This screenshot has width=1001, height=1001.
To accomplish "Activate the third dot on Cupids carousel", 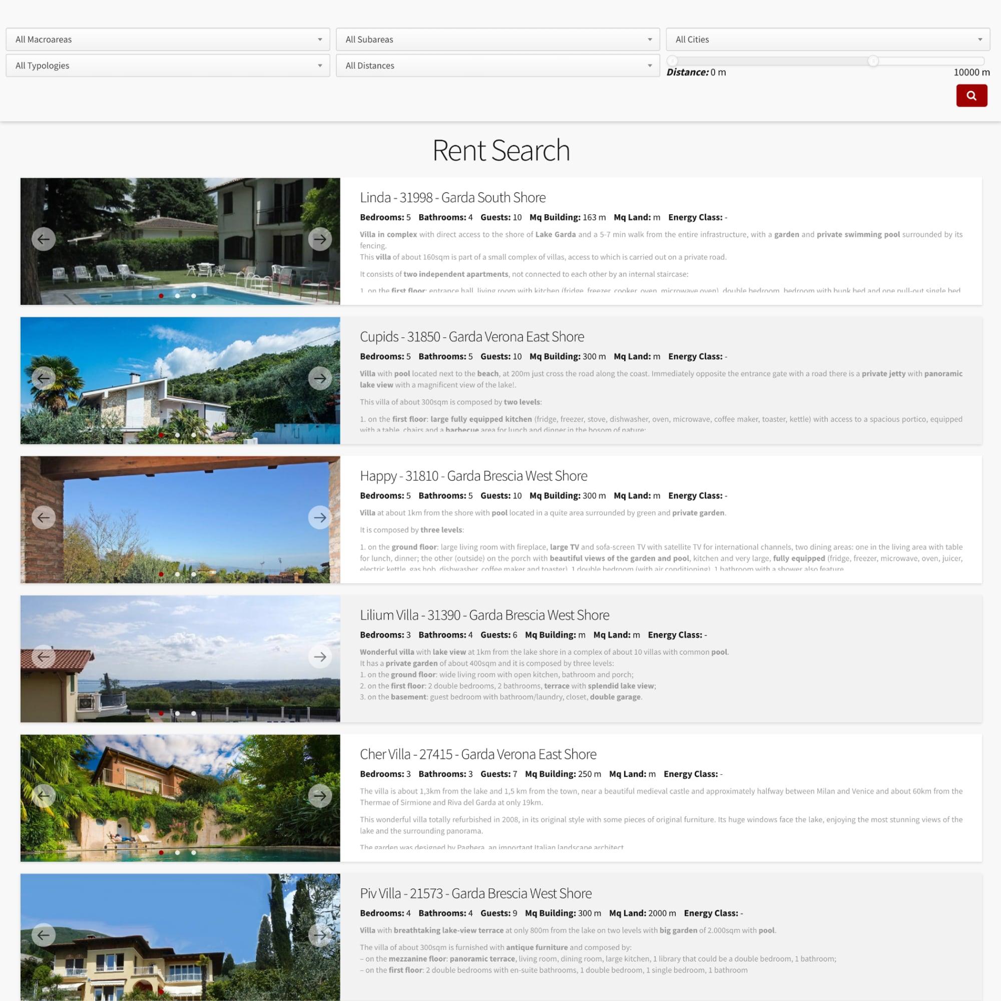I will click(193, 435).
